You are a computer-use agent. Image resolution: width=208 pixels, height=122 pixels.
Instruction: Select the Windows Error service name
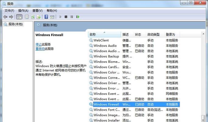pos(106,88)
